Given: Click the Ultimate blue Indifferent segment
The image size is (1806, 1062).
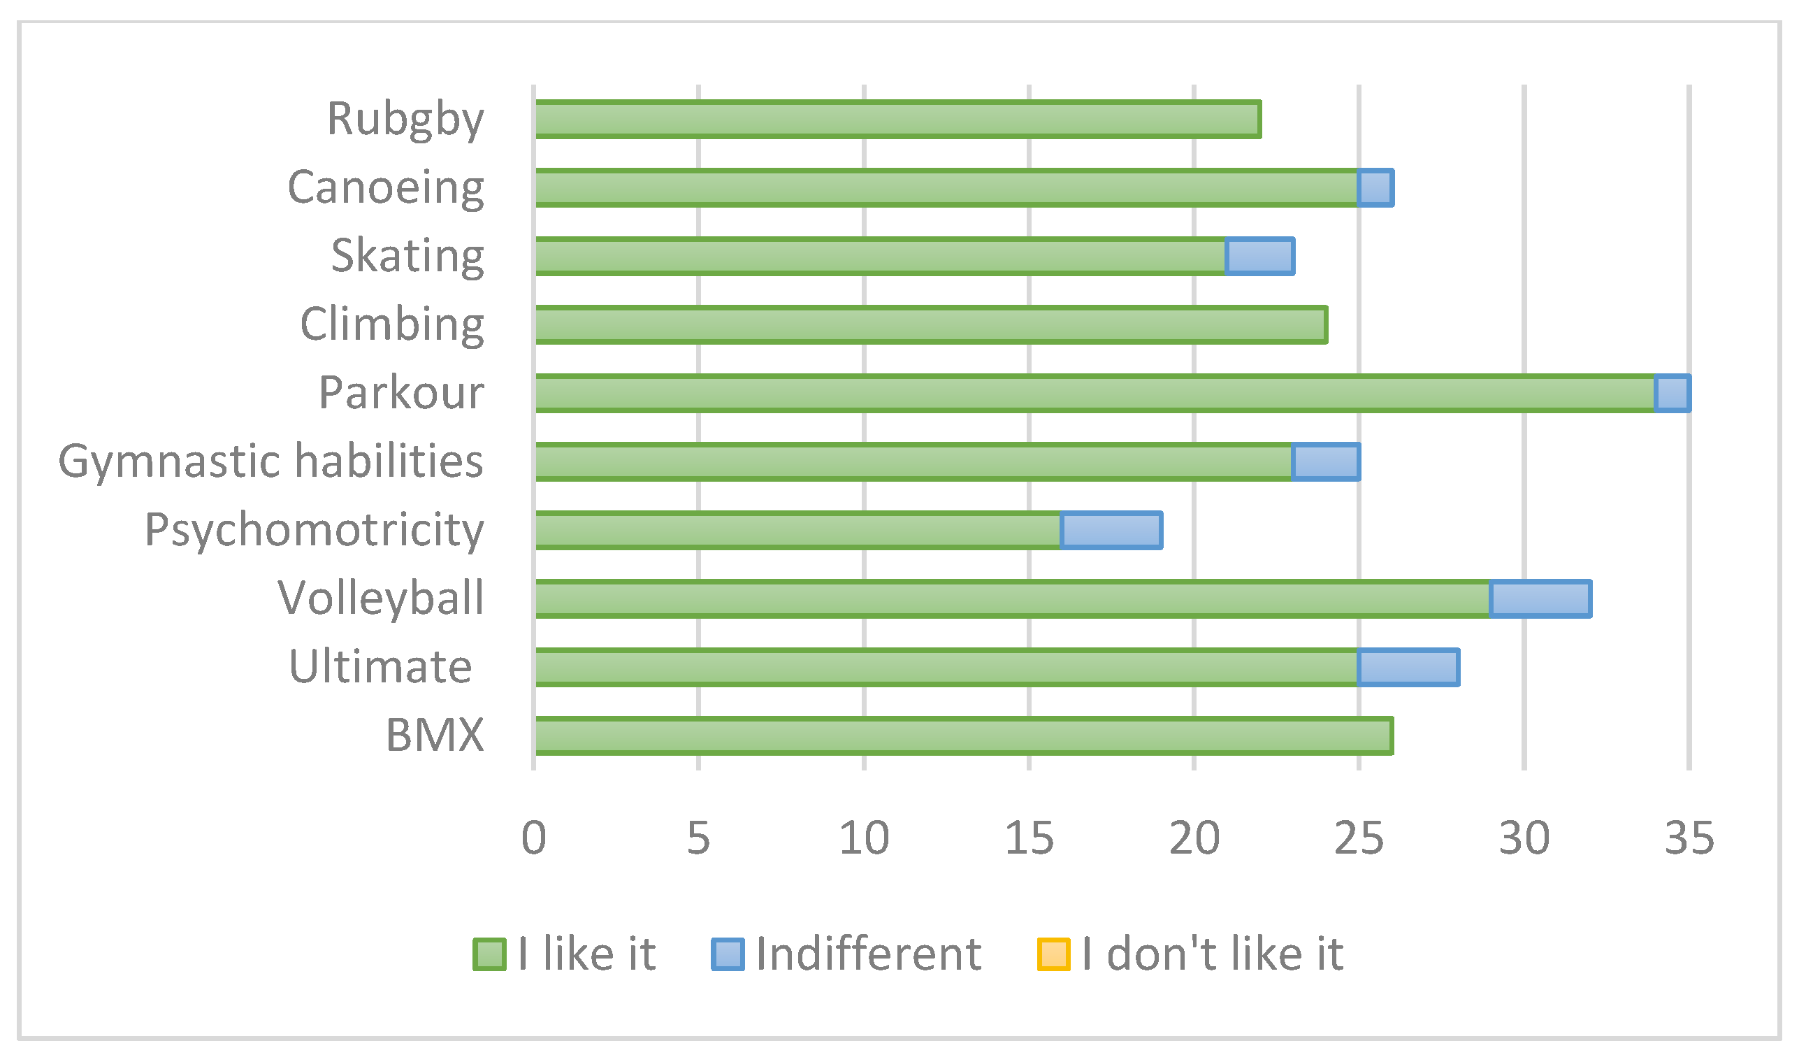Looking at the screenshot, I should click(x=1409, y=668).
